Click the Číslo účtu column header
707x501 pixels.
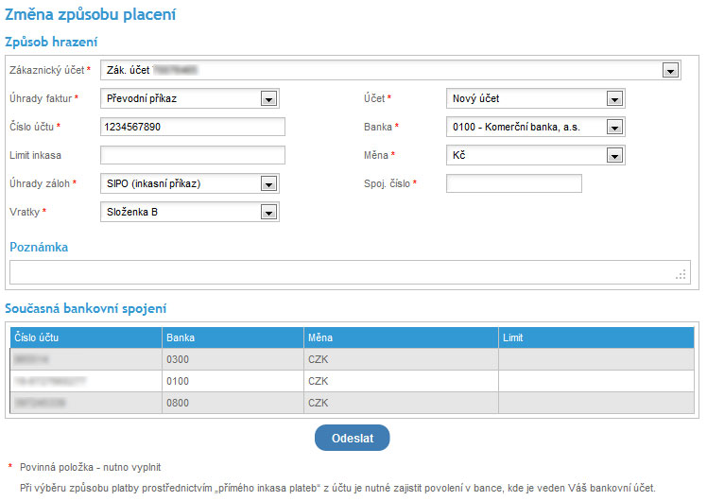(x=85, y=337)
